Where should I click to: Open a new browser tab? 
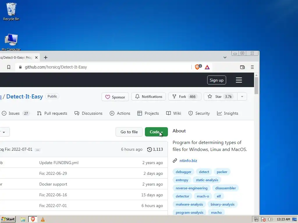tap(46, 57)
